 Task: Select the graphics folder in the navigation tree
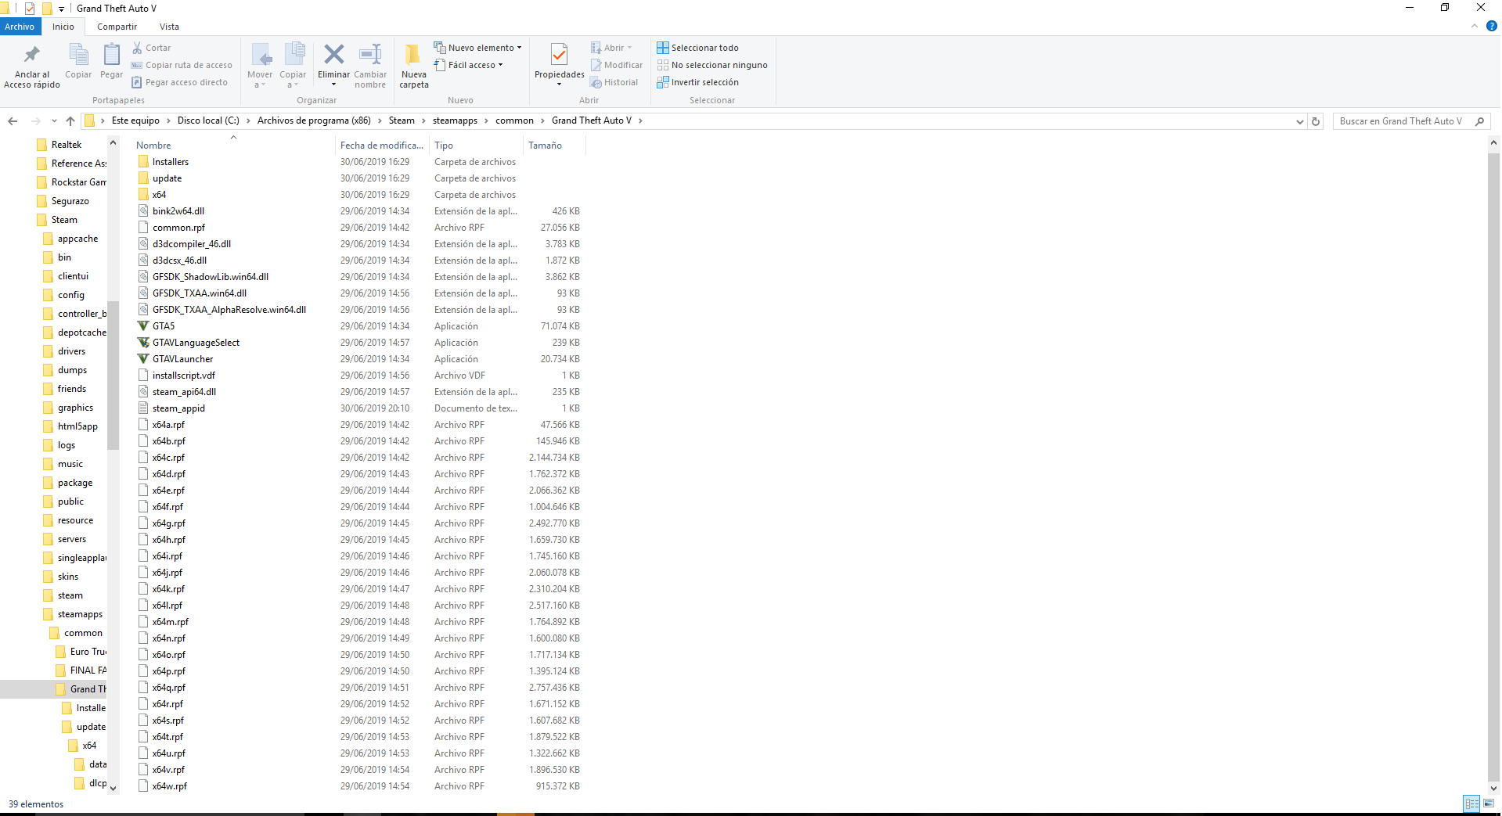tap(69, 408)
